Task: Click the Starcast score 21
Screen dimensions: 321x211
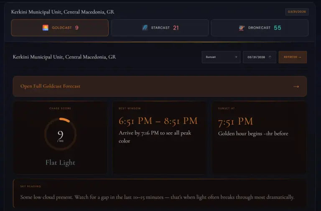Action: coord(176,28)
